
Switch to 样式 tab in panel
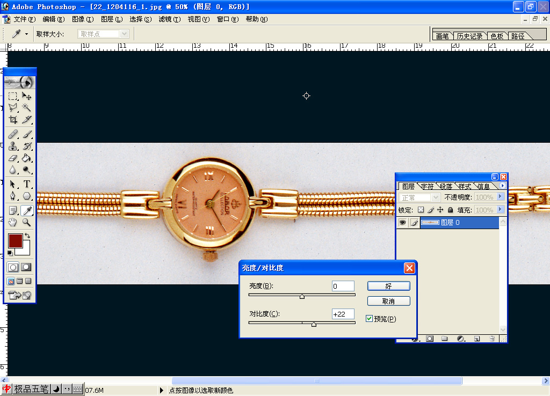coord(465,186)
